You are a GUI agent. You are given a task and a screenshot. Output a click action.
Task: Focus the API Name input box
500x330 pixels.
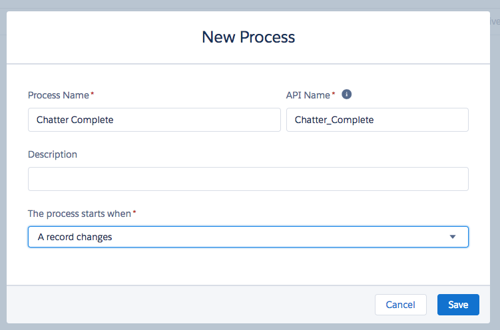377,120
